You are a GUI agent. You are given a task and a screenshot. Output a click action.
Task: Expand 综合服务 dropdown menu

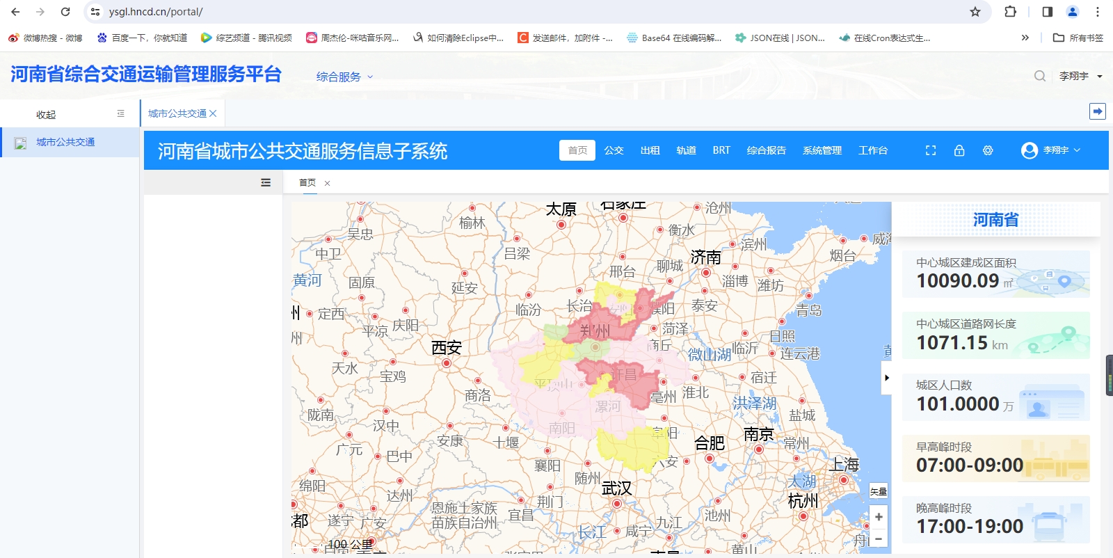pos(344,77)
